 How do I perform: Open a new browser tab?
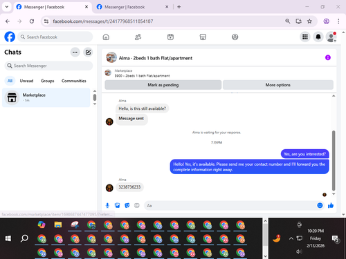tap(179, 7)
